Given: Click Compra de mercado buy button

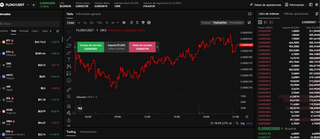Looking at the screenshot, I should click(91, 47).
